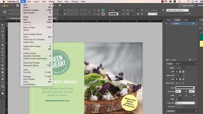Screen dimensions: 203x114
Task: Toggle constrain proportions B icon in control bar
Action: [61, 12]
